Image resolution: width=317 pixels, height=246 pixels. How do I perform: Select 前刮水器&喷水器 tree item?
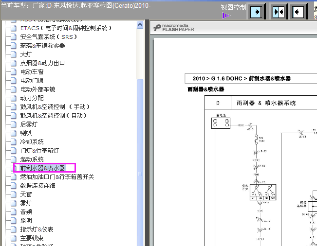click(x=42, y=168)
